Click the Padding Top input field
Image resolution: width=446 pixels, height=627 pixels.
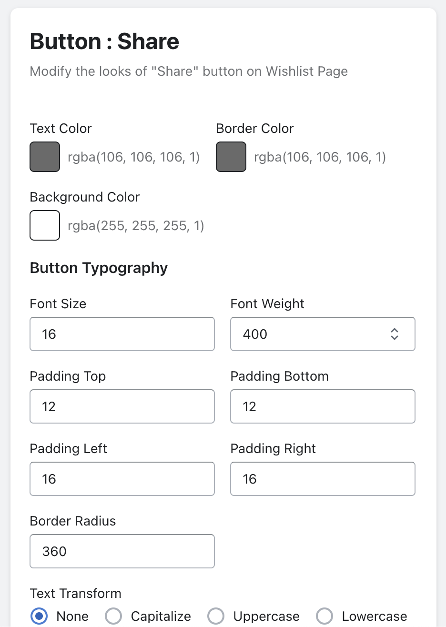pos(122,406)
